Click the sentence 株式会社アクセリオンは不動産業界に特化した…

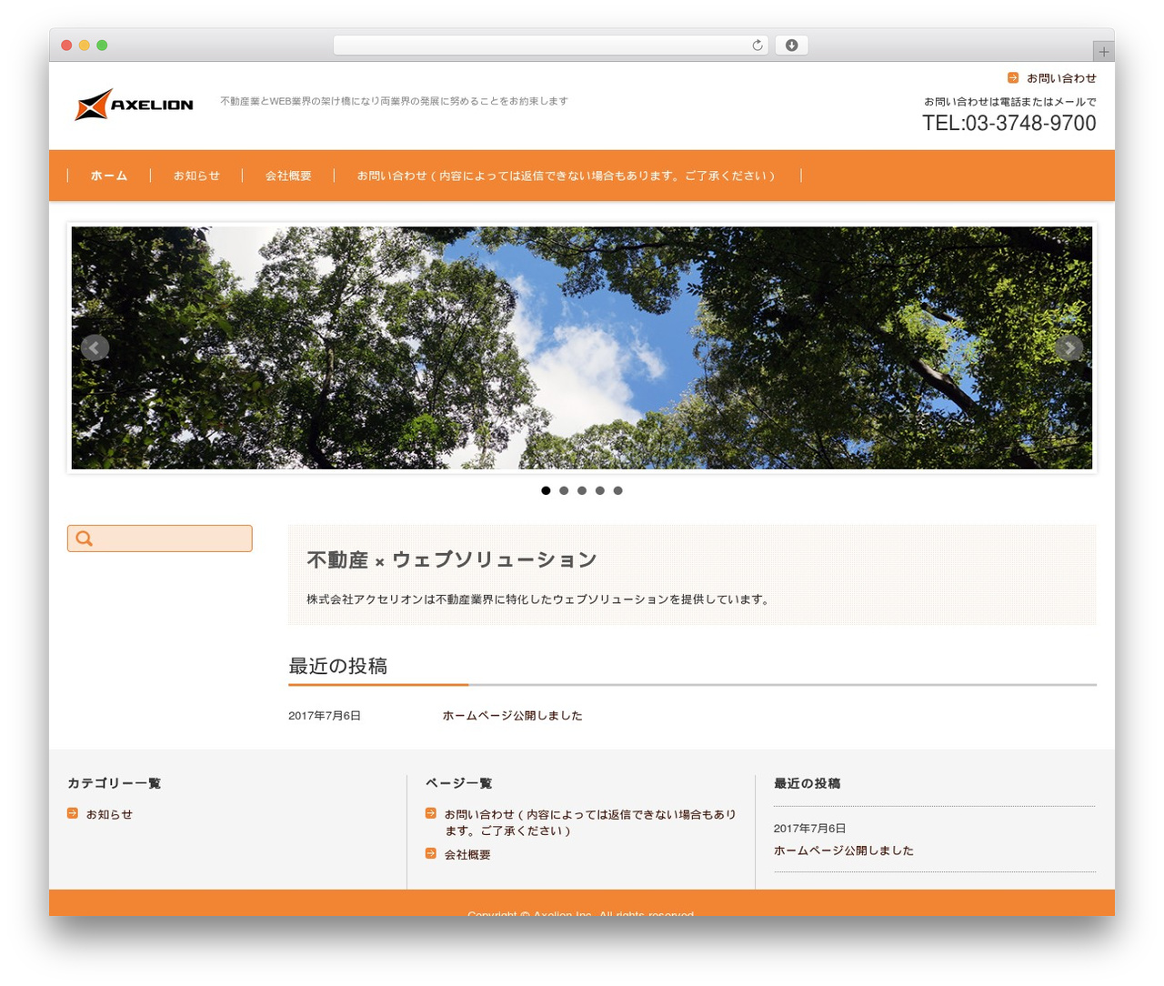coord(539,599)
